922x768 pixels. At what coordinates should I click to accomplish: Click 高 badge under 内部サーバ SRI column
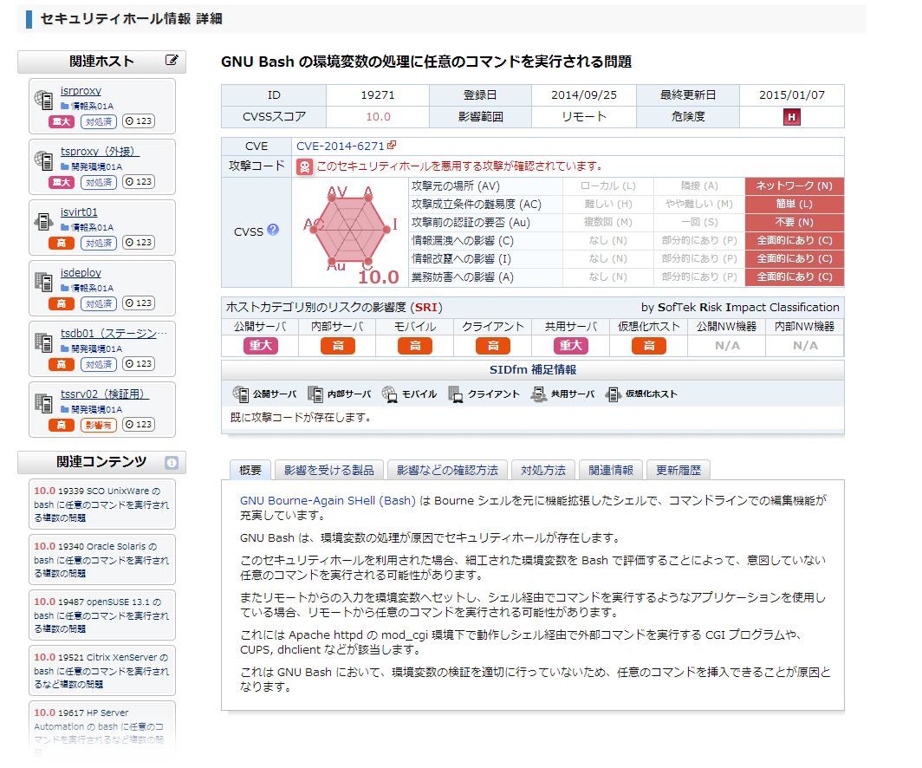coord(338,346)
